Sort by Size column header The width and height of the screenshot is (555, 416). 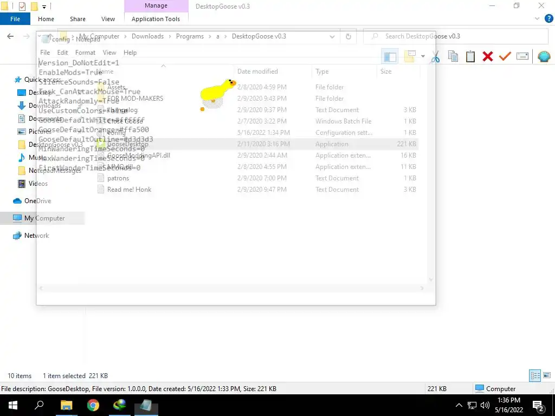pyautogui.click(x=386, y=71)
